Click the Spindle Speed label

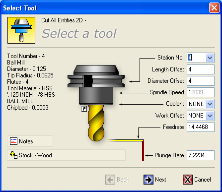point(167,92)
